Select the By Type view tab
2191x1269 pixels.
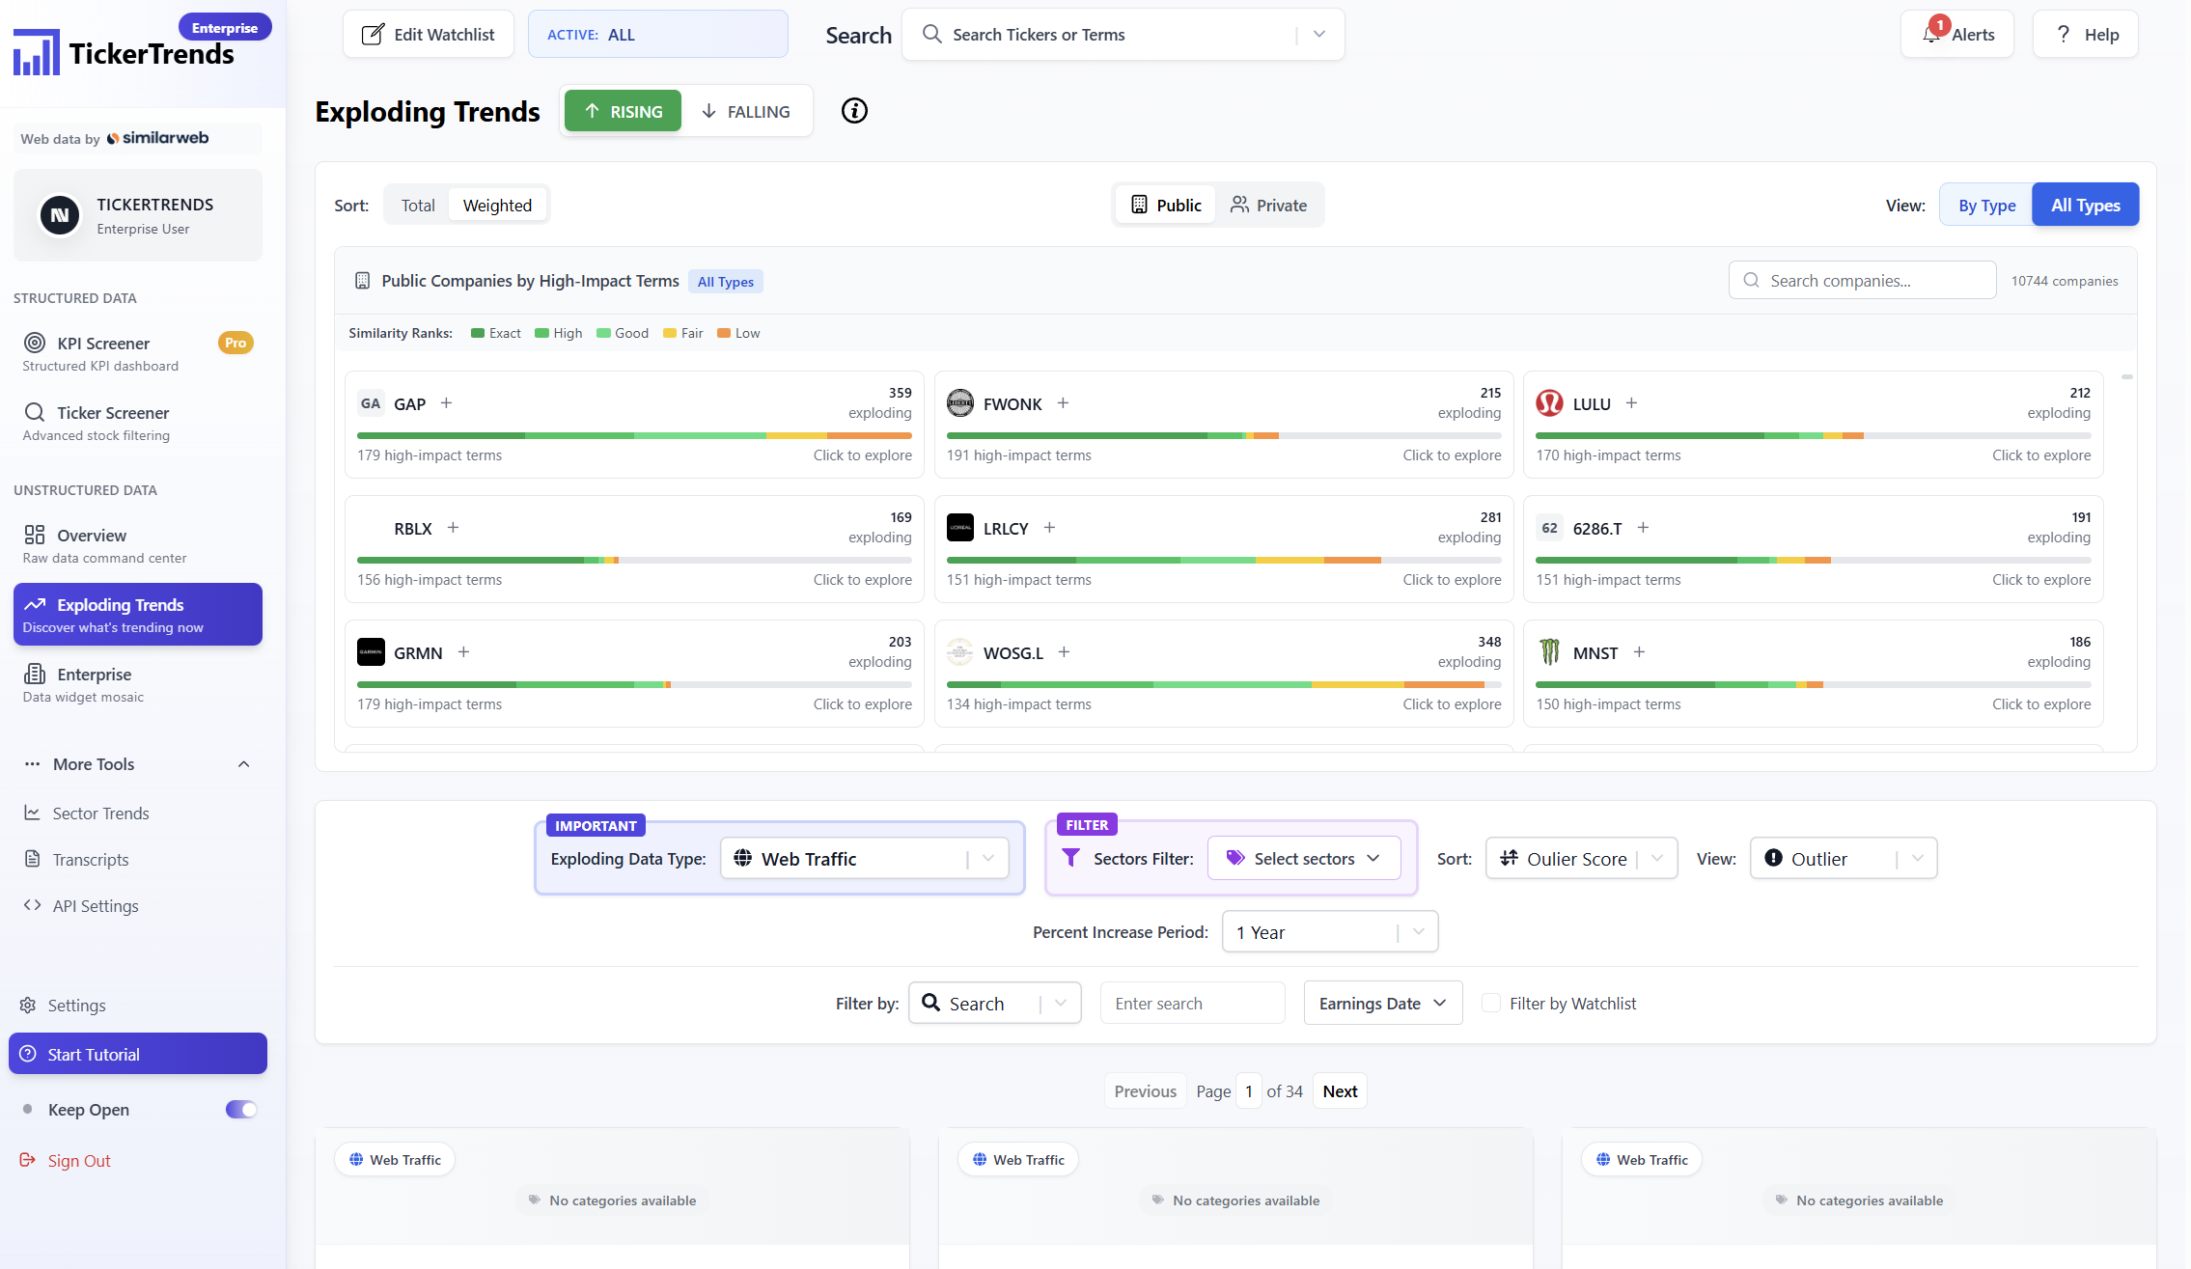(x=1986, y=206)
